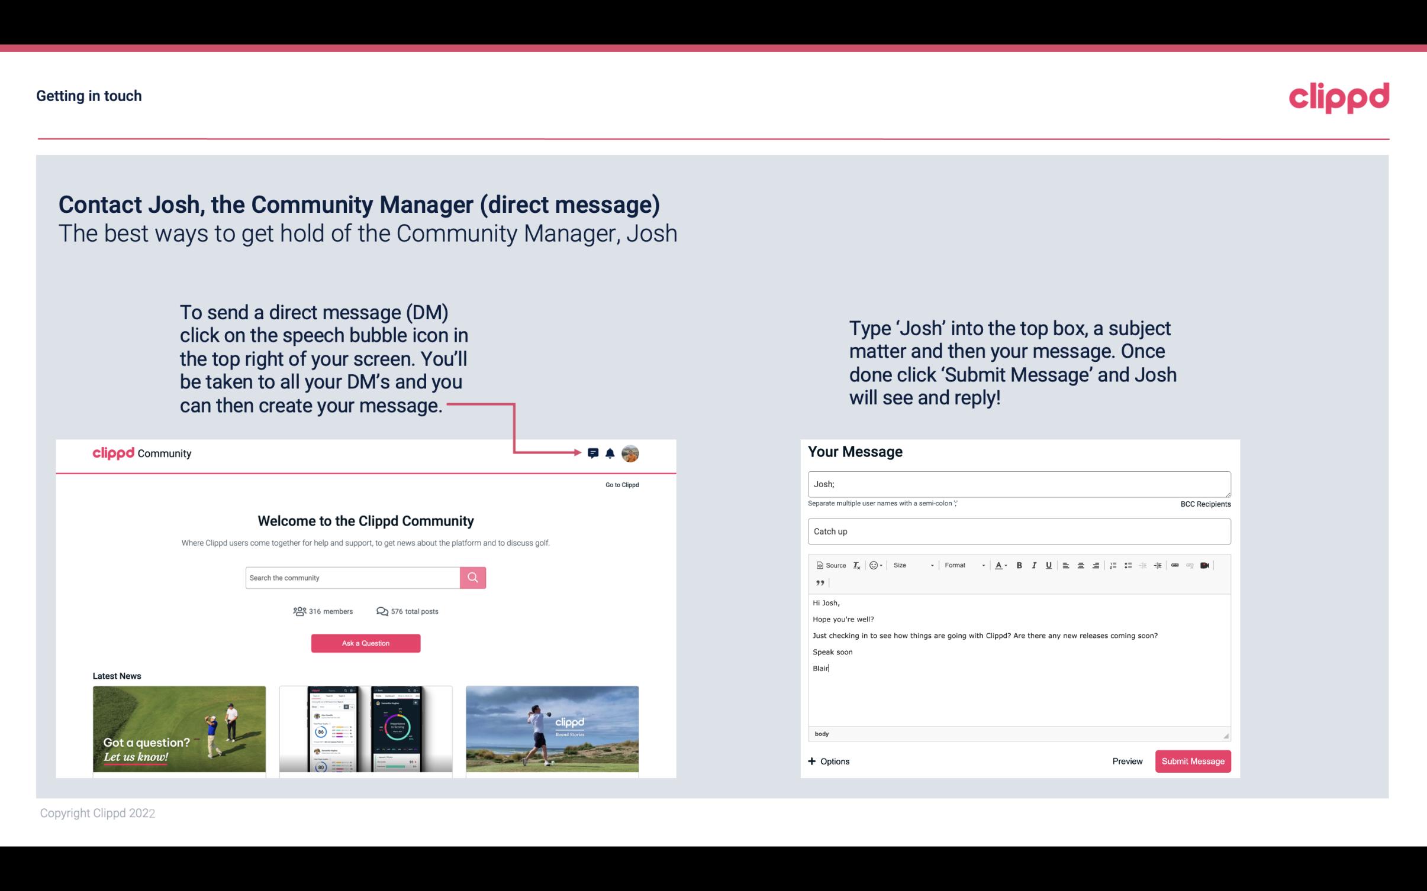Enable ordered list formatting toggle
The image size is (1427, 891).
point(1113,565)
